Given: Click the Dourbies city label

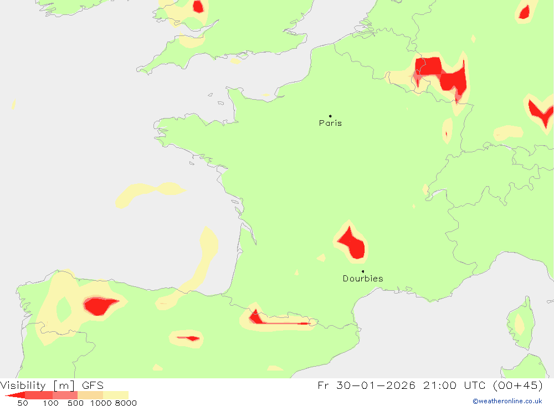Looking at the screenshot, I should click(363, 279).
